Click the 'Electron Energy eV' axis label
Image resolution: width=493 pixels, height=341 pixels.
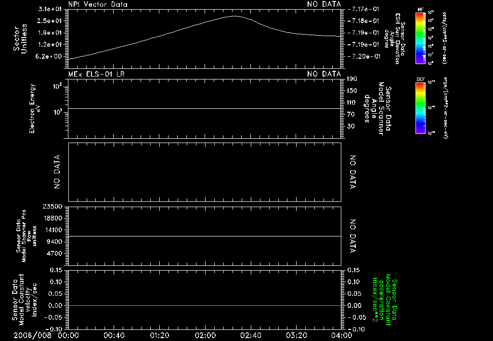point(34,108)
